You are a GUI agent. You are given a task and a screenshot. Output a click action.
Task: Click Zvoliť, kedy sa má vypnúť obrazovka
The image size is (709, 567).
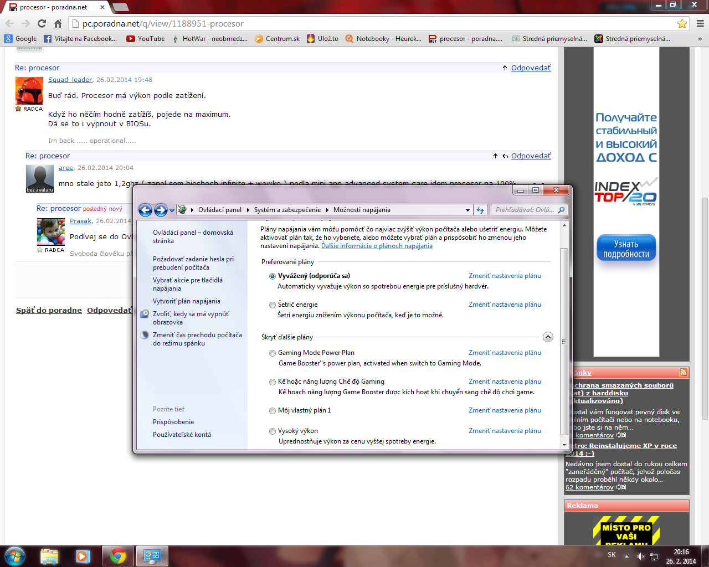191,318
